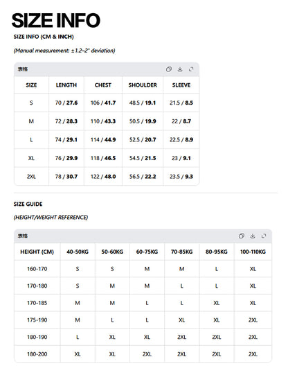Click the 175-190 height row label
The width and height of the screenshot is (288, 366).
pos(37,320)
